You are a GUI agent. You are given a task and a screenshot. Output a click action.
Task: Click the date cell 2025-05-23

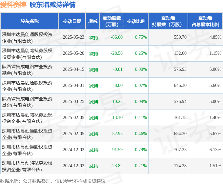73,37
